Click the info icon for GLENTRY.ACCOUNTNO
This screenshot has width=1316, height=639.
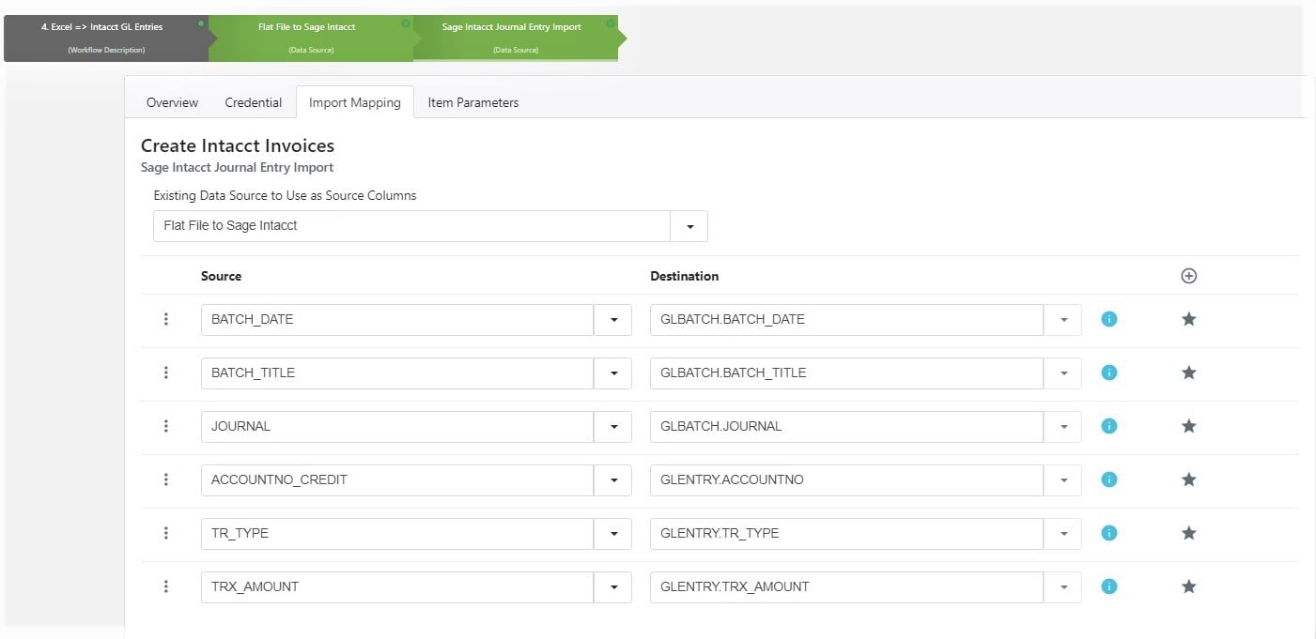[x=1108, y=479]
